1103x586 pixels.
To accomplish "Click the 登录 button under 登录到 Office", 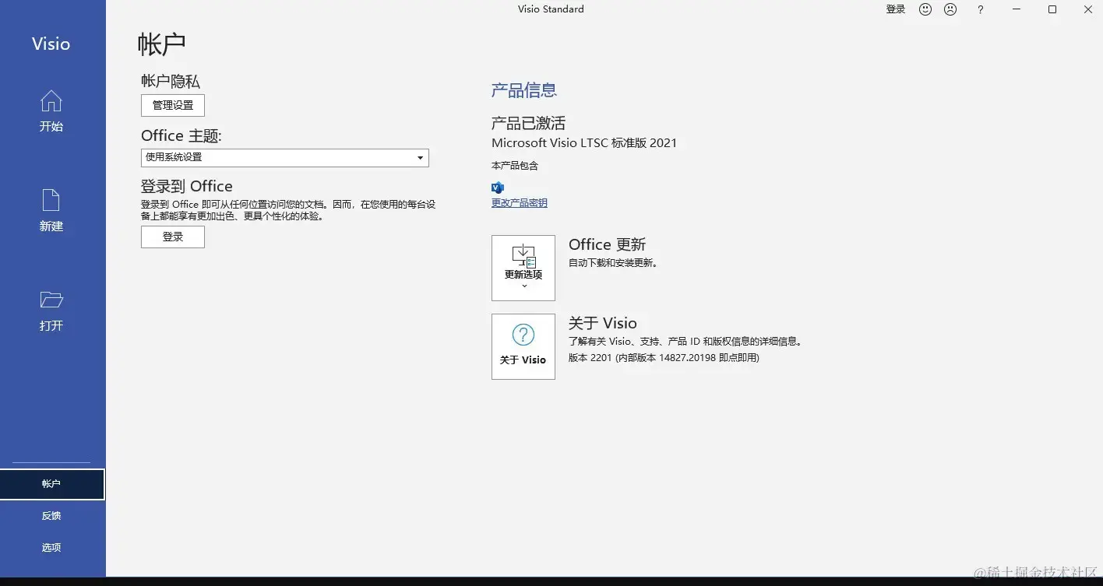I will click(x=173, y=237).
